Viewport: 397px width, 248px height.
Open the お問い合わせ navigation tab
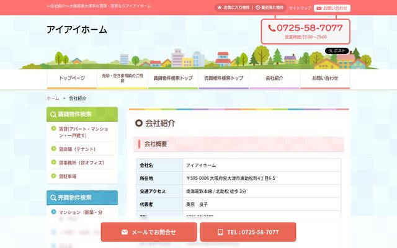point(325,79)
